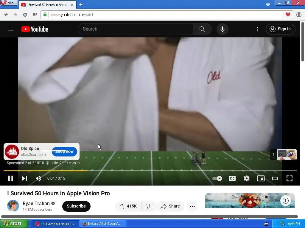The width and height of the screenshot is (305, 228).
Task: Toggle theater mode
Action: click(x=275, y=178)
